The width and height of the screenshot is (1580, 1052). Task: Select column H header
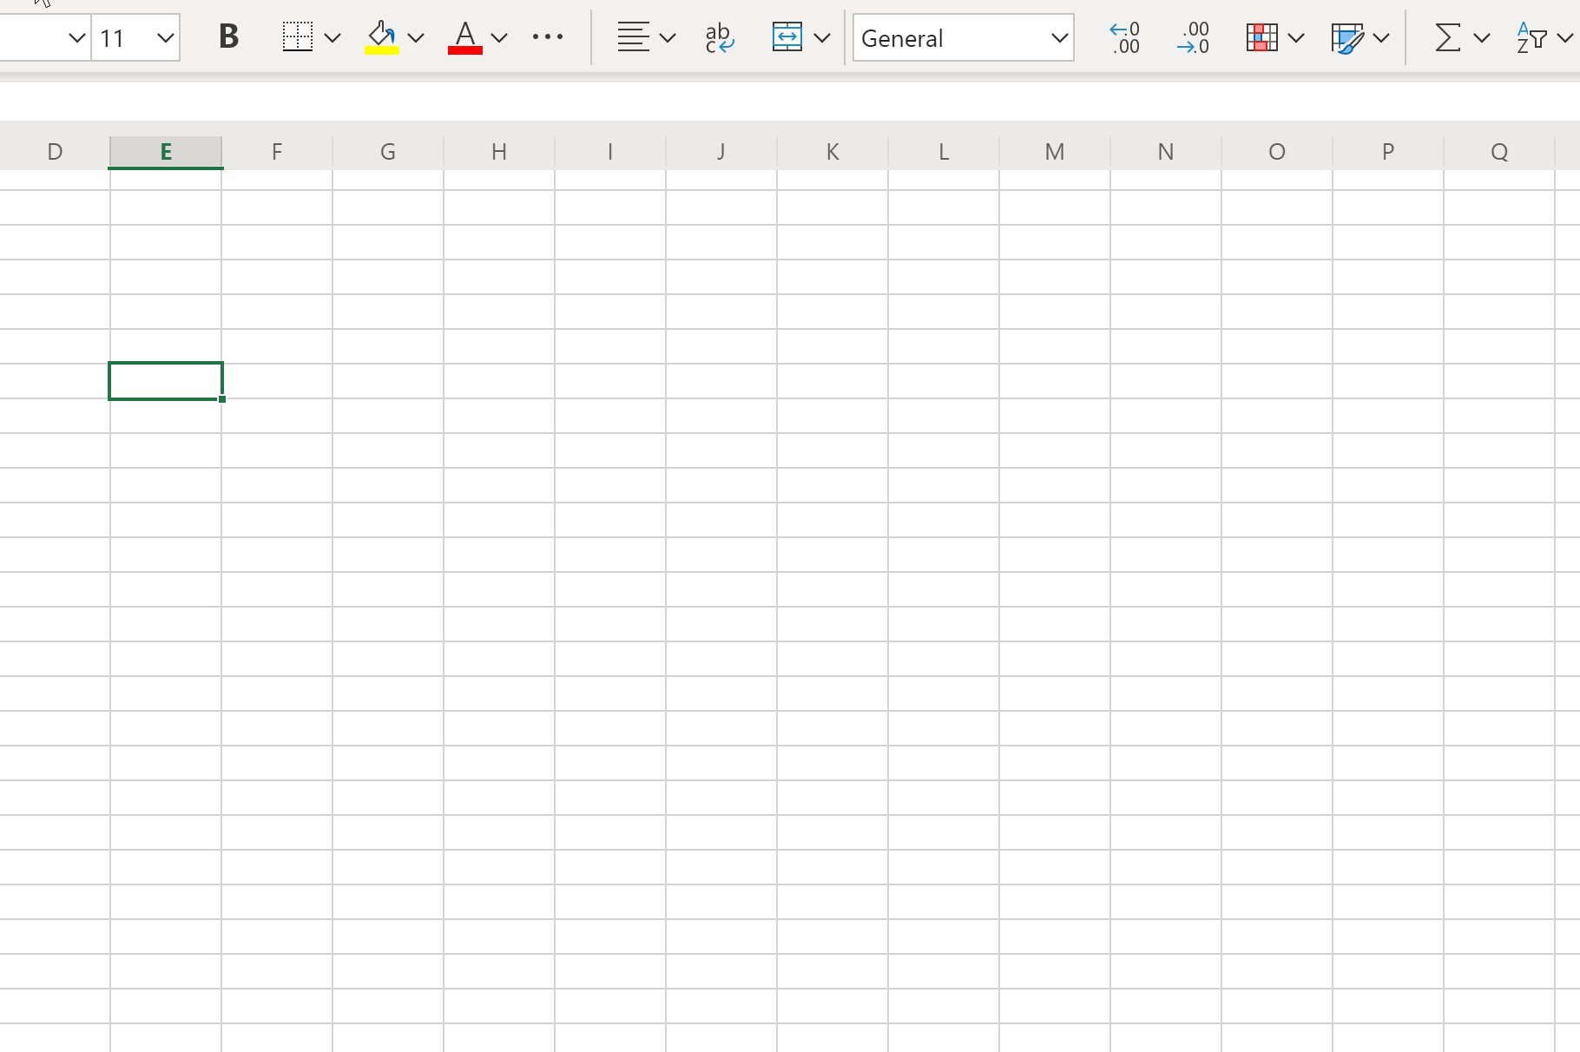tap(499, 152)
